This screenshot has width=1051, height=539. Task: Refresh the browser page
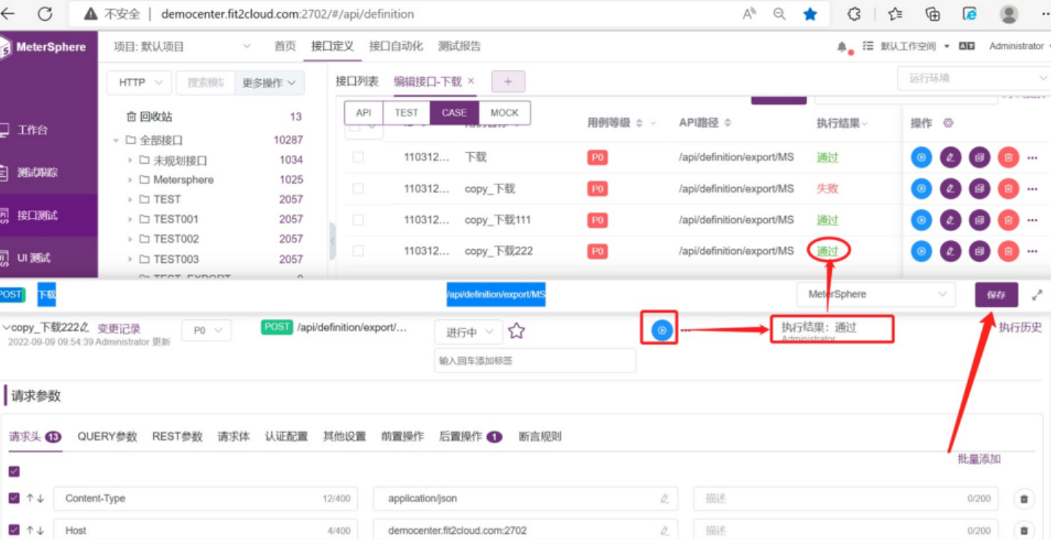[x=45, y=14]
